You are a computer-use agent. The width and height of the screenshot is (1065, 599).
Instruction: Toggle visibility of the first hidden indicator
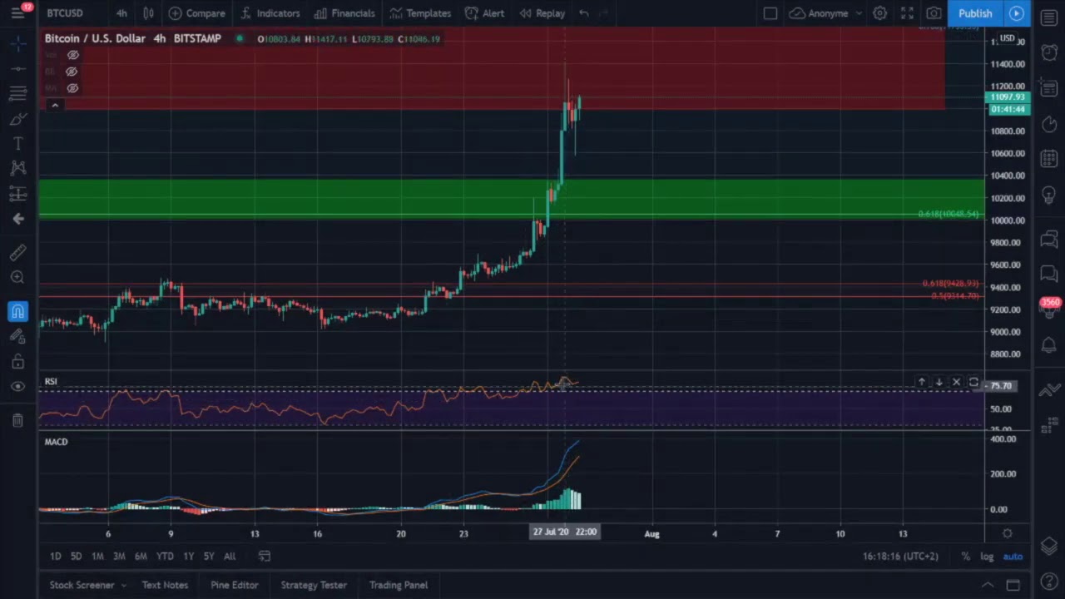tap(72, 55)
